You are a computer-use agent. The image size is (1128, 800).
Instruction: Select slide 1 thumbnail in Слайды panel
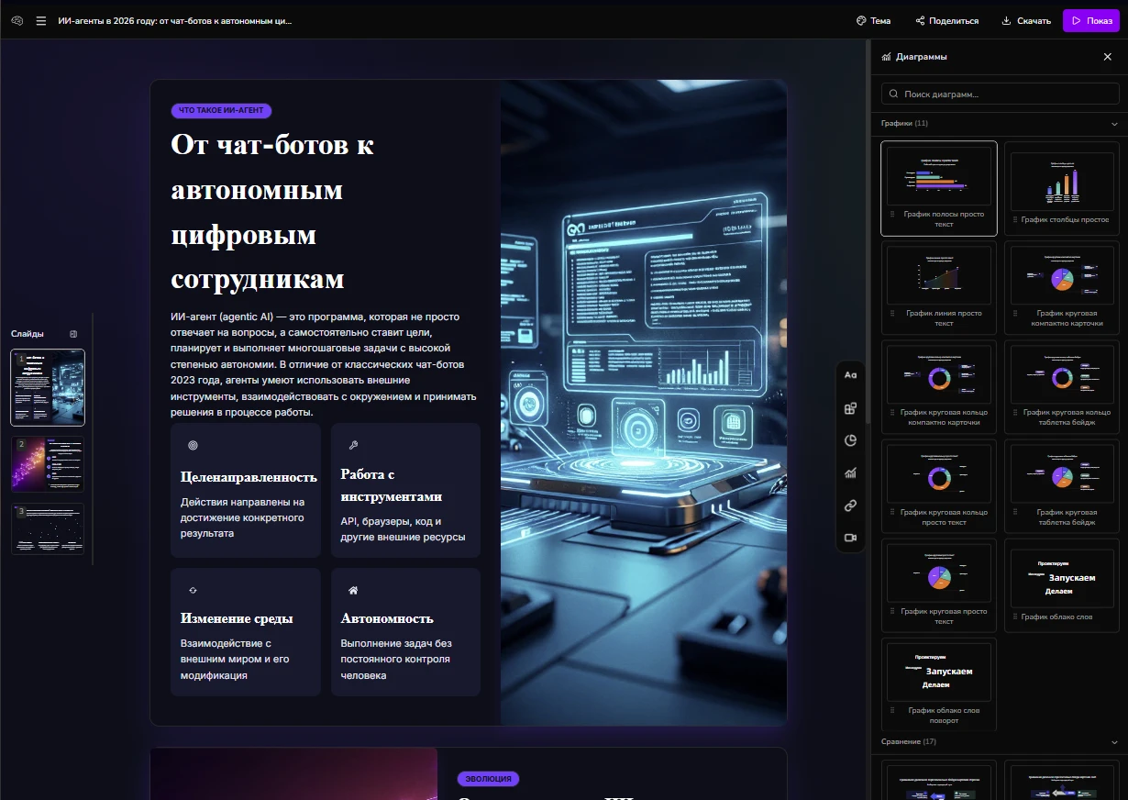48,387
